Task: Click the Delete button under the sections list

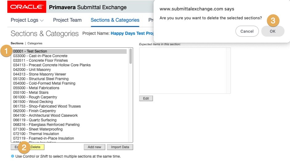Action: [x=35, y=147]
